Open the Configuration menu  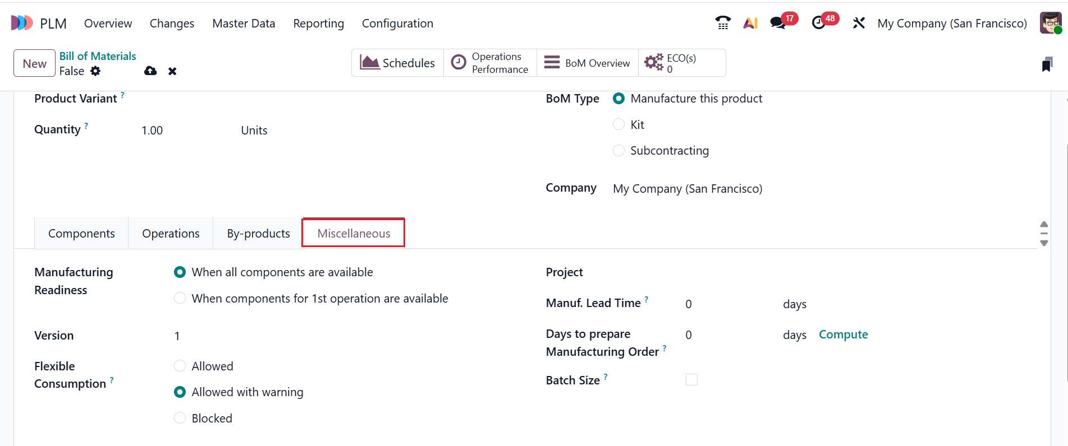pos(397,23)
